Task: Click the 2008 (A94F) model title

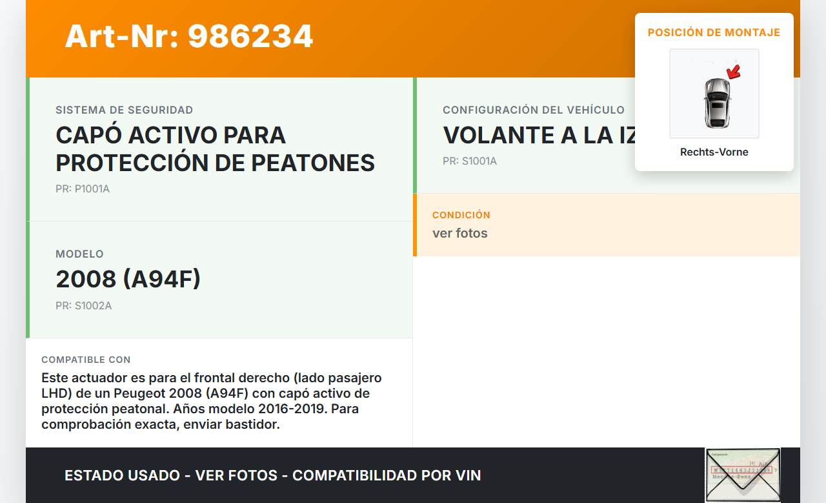Action: [x=128, y=279]
